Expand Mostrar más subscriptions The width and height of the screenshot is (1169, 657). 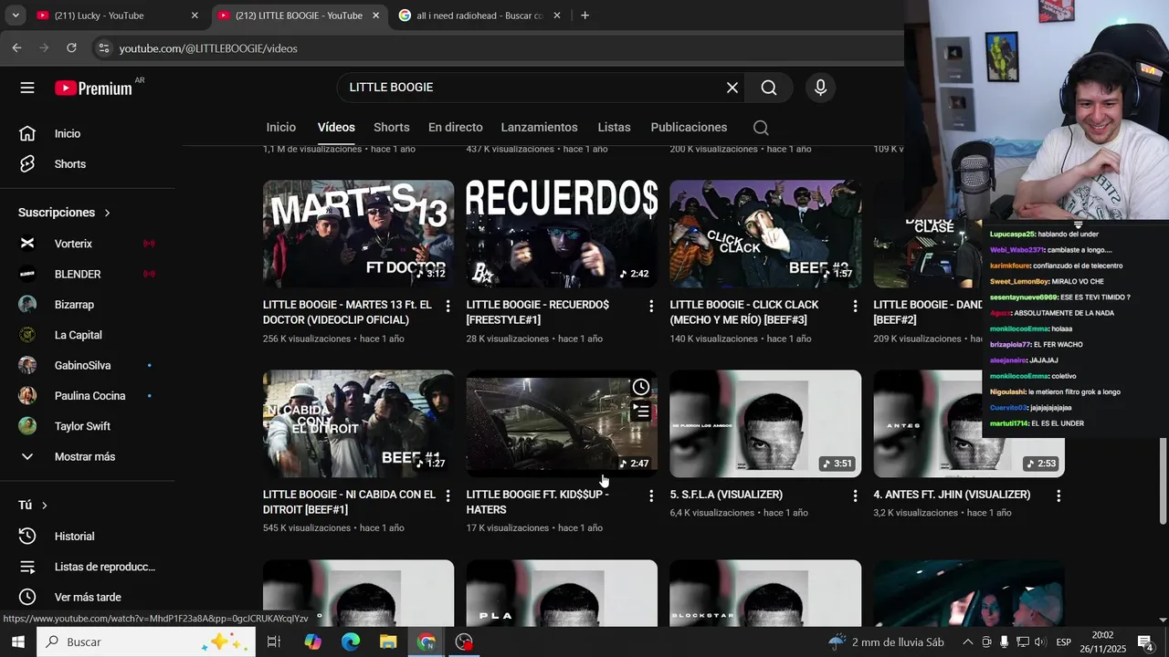pos(87,456)
